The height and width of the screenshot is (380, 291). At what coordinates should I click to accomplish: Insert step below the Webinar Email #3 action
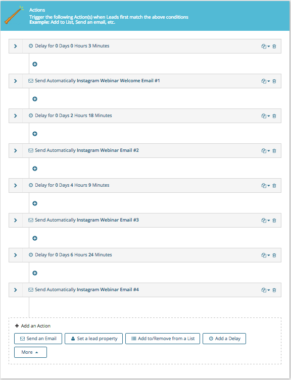click(x=35, y=238)
